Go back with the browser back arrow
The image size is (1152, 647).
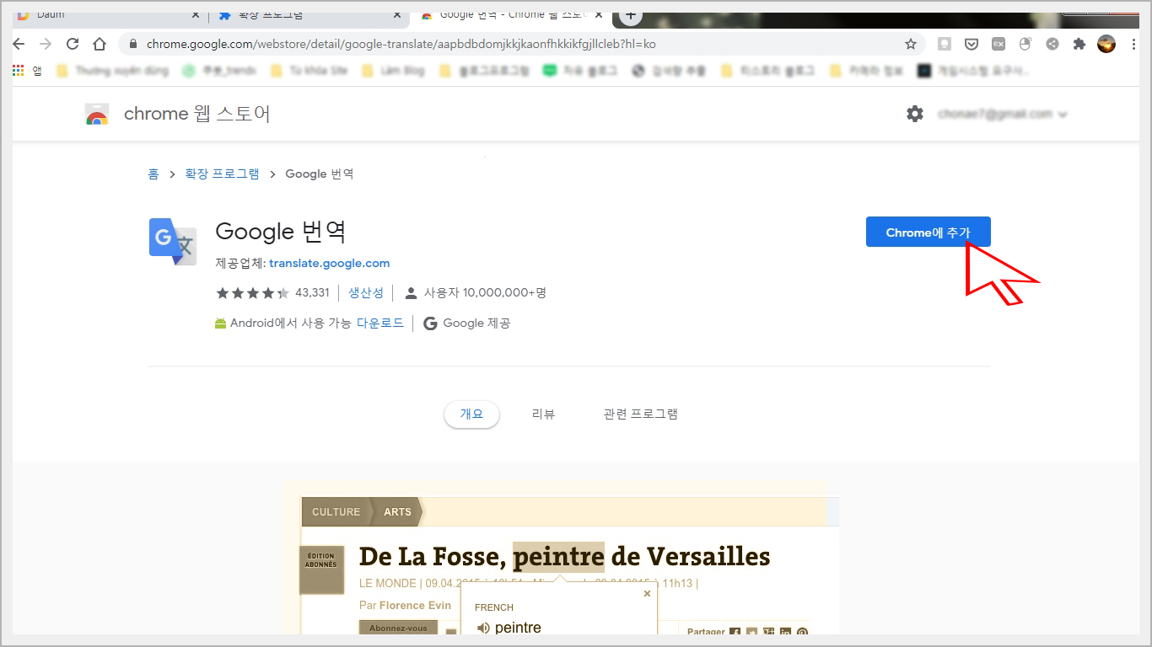pyautogui.click(x=19, y=44)
